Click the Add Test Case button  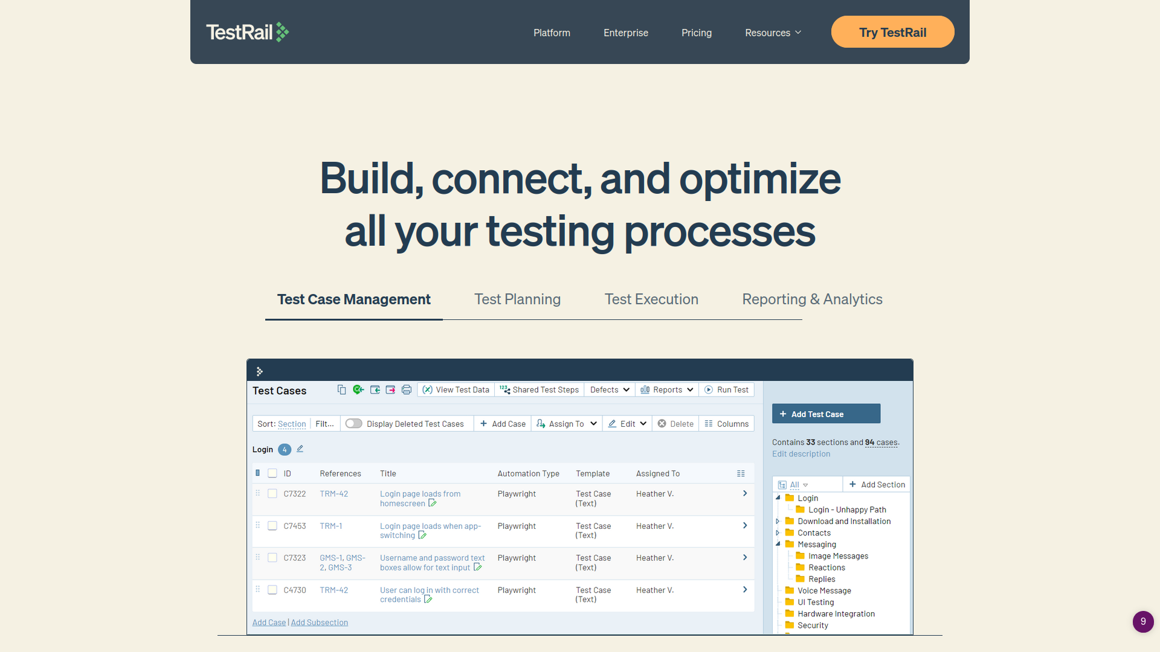point(826,414)
